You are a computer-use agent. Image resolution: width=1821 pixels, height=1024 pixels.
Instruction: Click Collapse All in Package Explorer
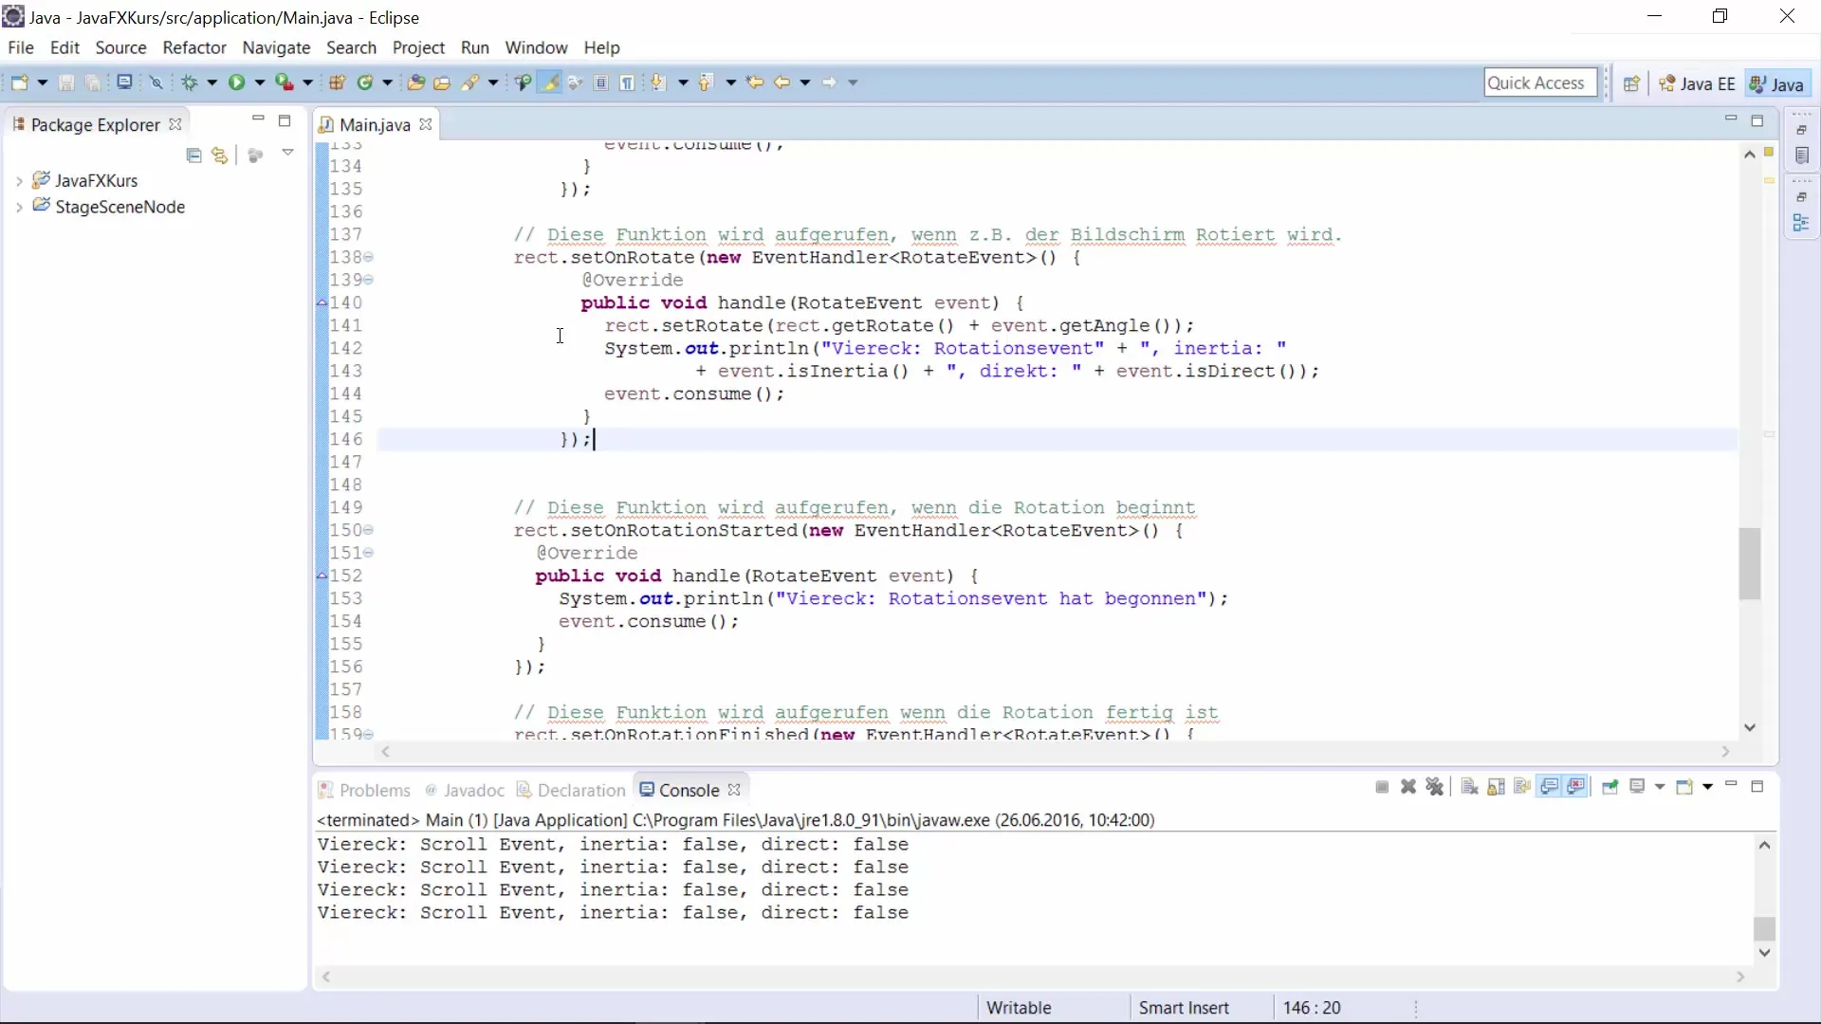tap(194, 155)
